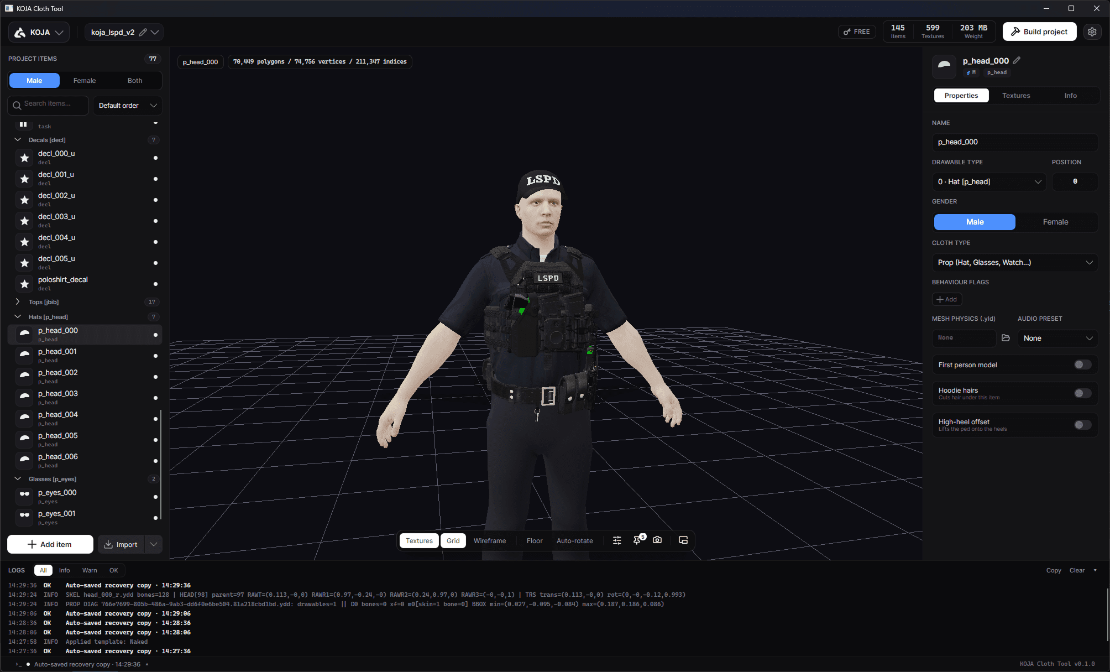Click the edit pencil next to p_head_000 title
Screen dimensions: 1110x672
1017,60
